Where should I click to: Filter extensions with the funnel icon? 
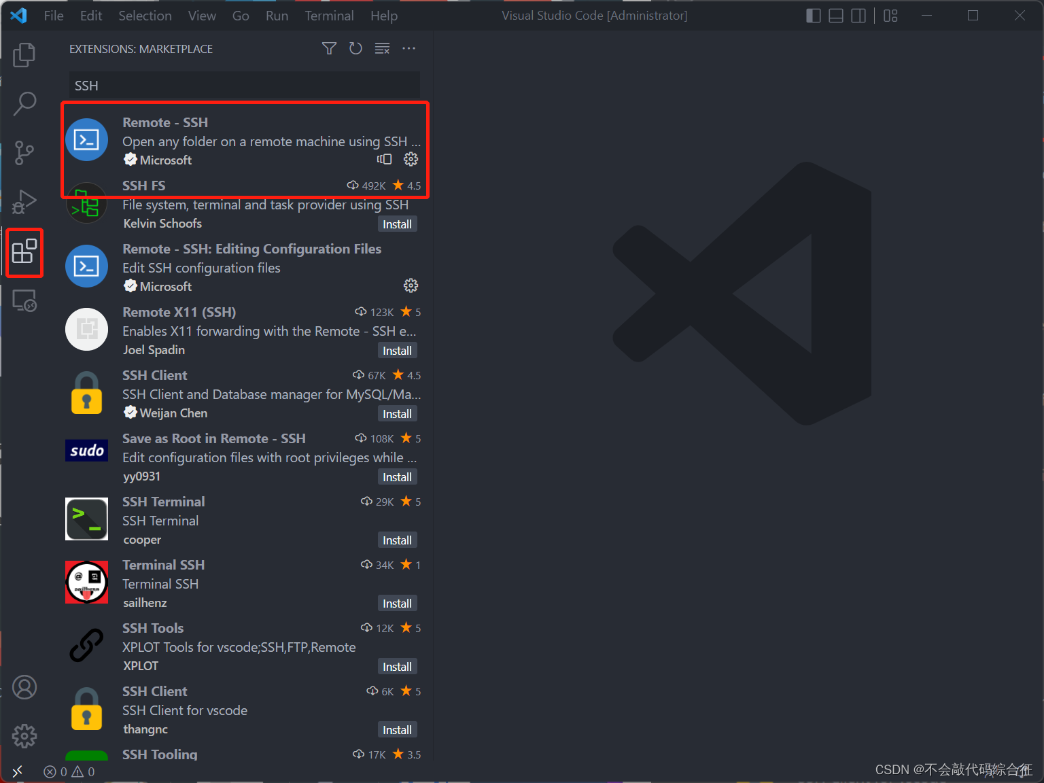point(329,48)
